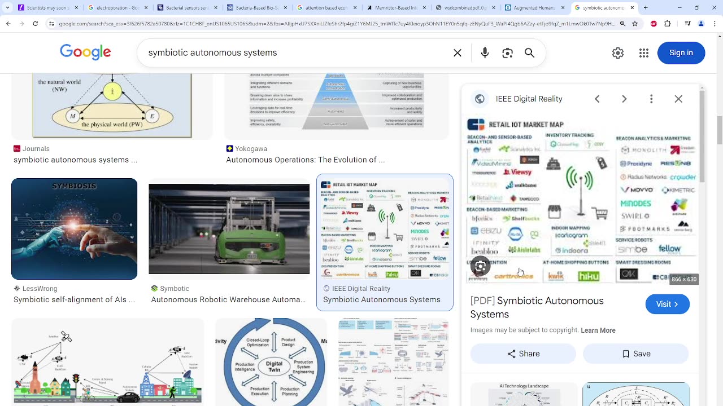Open Google quick settings gear icon
The image size is (723, 406).
click(x=618, y=52)
